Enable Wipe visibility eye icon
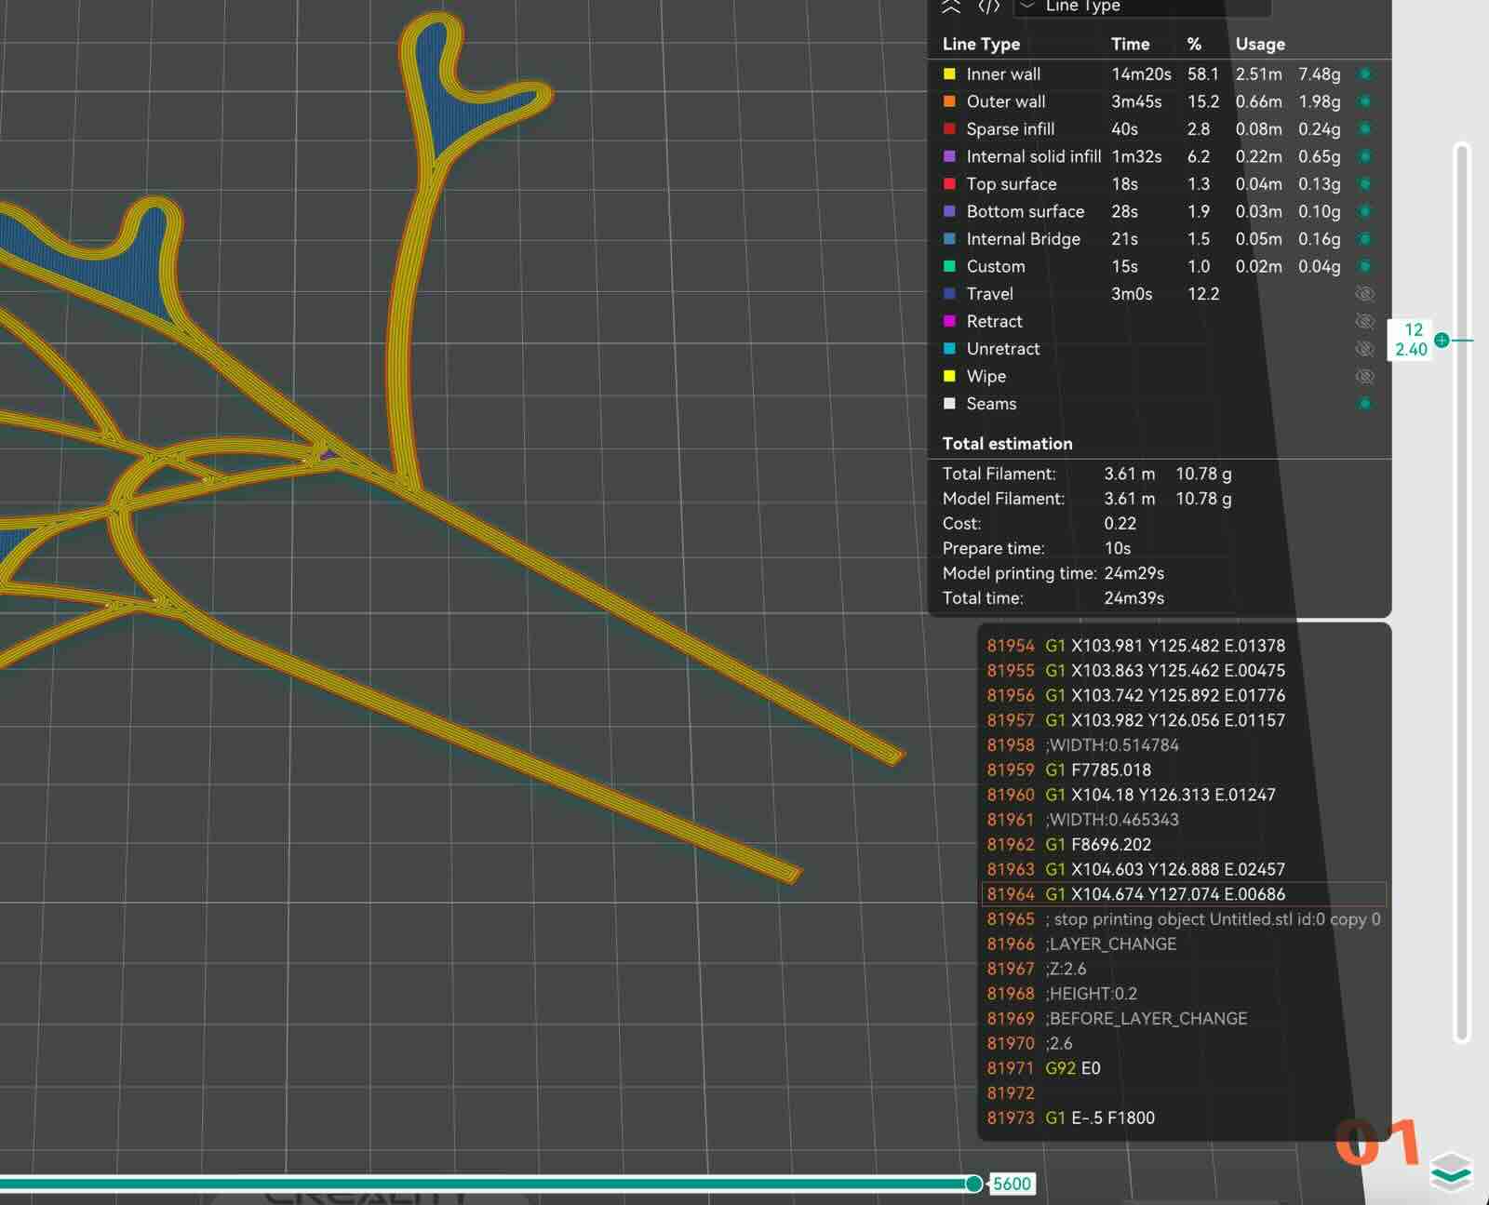1489x1205 pixels. [x=1364, y=377]
